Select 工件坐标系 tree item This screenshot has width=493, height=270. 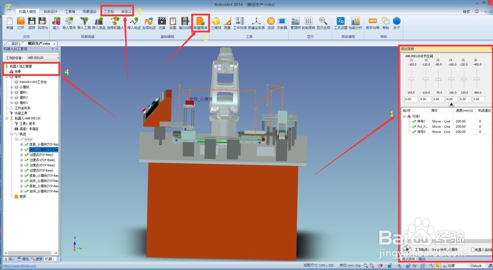click(x=23, y=108)
